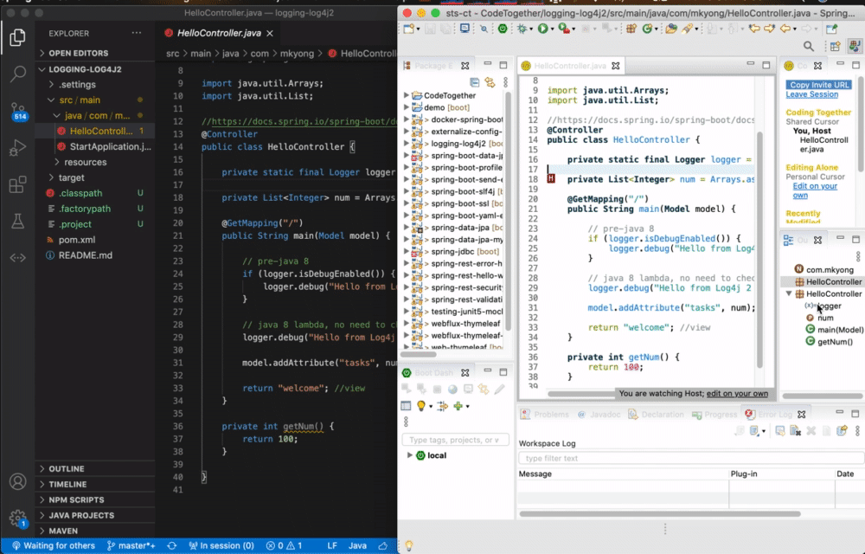Click Collapse All in Package Explorer
The height and width of the screenshot is (554, 865).
point(474,82)
